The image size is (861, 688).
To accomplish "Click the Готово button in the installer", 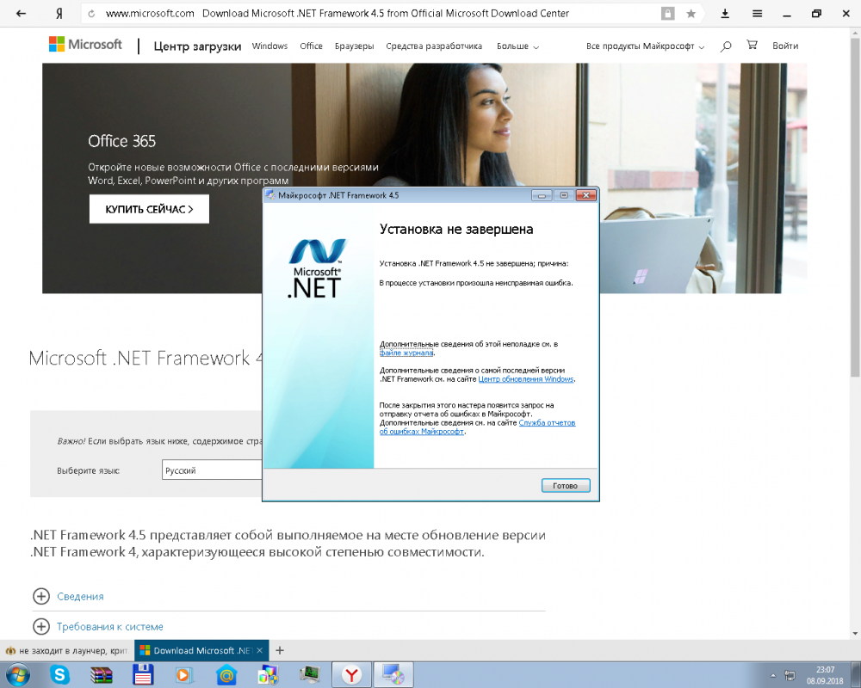I will click(566, 486).
